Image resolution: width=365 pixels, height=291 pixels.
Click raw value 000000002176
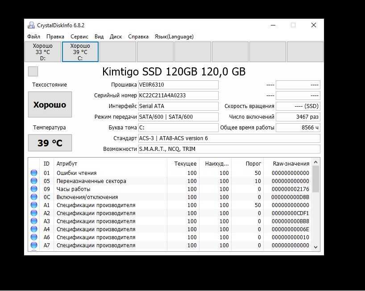pos(290,189)
